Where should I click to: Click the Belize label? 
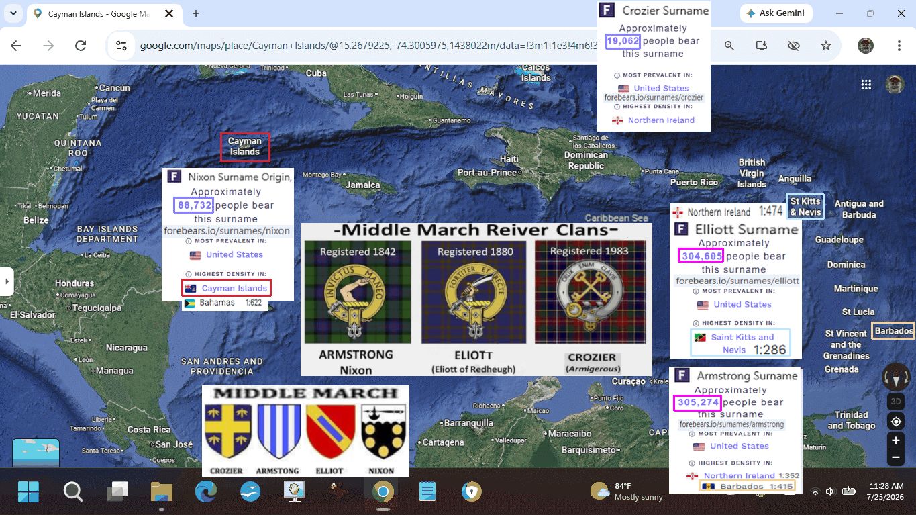tap(36, 220)
